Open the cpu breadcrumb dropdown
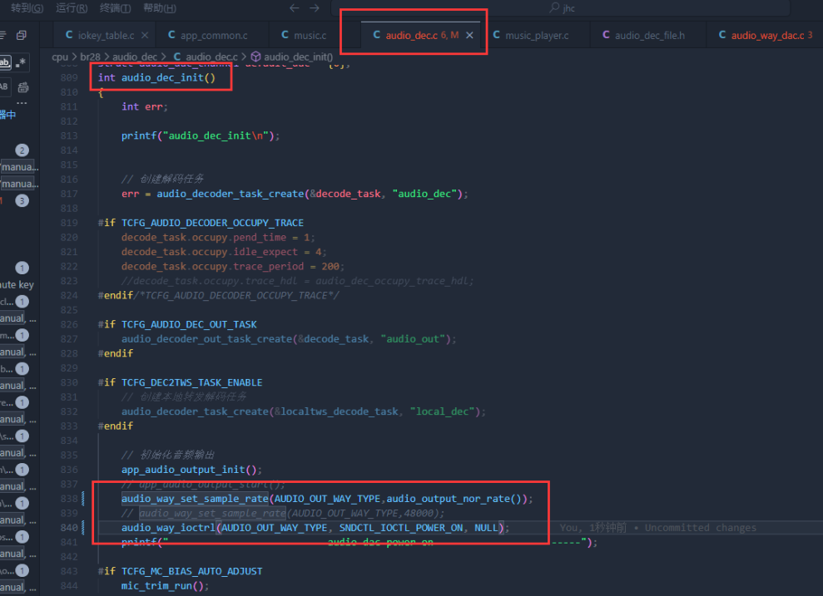Image resolution: width=823 pixels, height=596 pixels. (60, 57)
